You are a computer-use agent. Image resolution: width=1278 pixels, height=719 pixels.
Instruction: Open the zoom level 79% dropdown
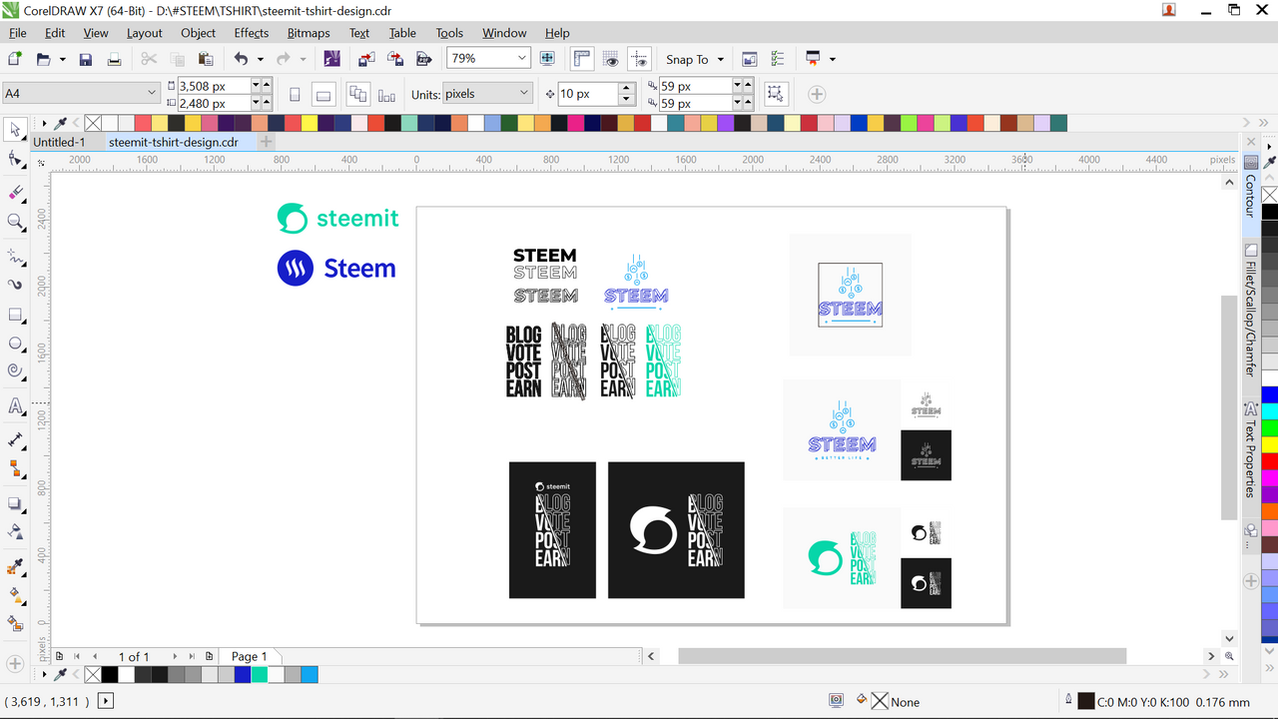(x=521, y=59)
